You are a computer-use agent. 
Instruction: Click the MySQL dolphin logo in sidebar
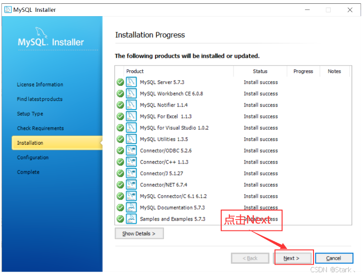click(x=41, y=32)
